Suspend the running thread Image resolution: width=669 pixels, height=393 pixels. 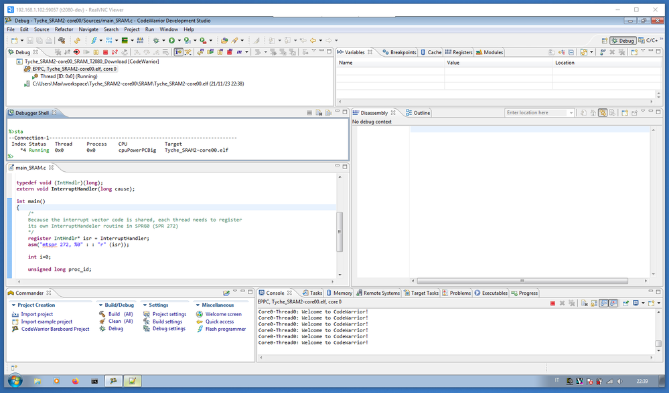(96, 52)
